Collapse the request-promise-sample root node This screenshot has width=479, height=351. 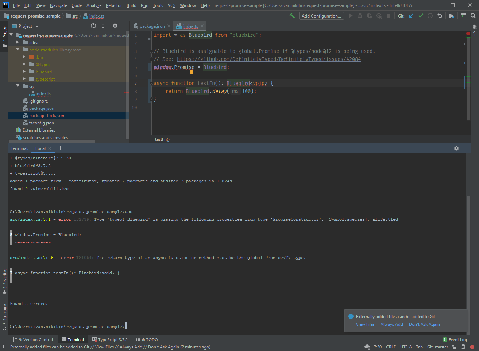click(11, 35)
